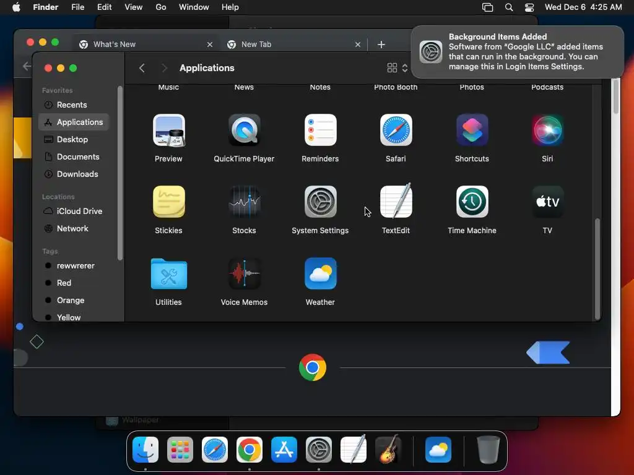Screen dimensions: 634x475
Task: Open GarageBand from the Dock
Action: click(x=388, y=449)
